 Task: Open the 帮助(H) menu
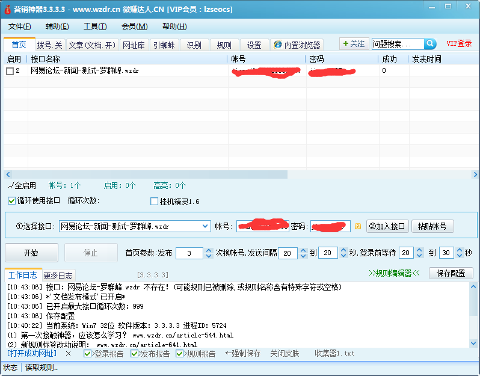[174, 26]
